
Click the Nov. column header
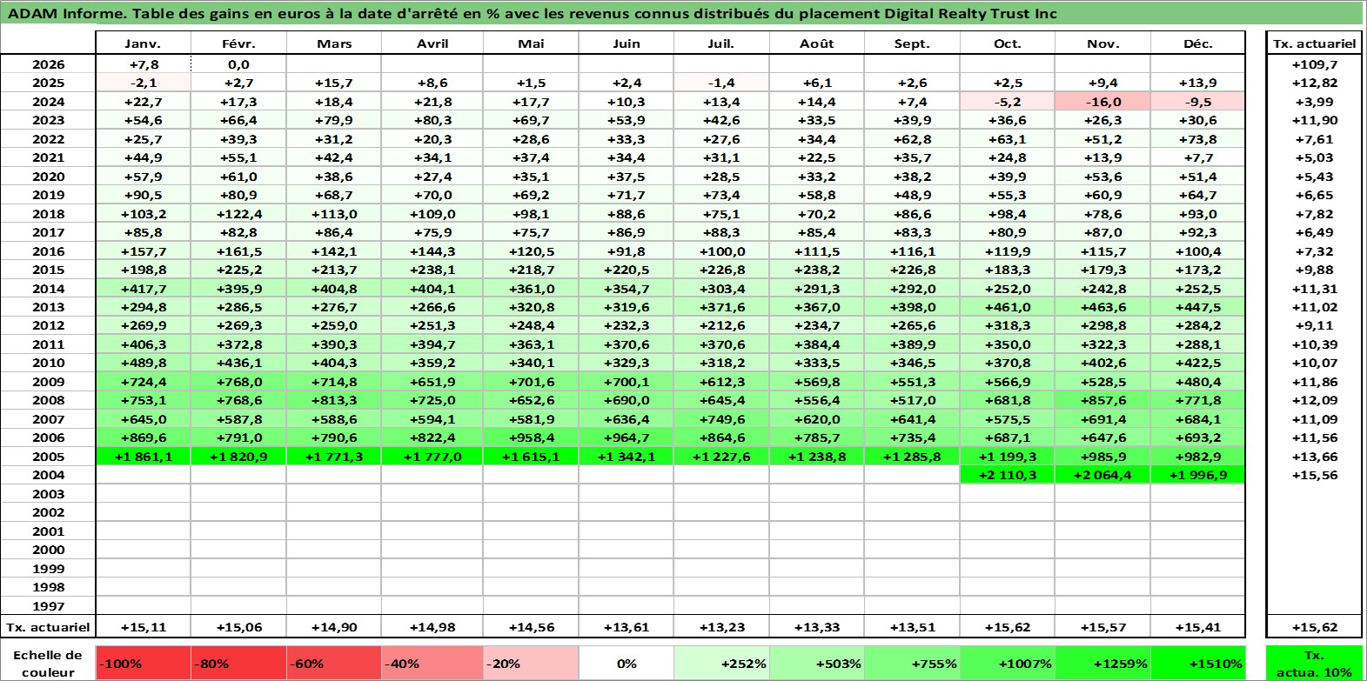[x=1102, y=43]
